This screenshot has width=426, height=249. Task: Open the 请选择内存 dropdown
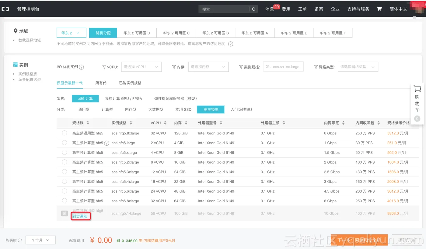[x=208, y=67]
